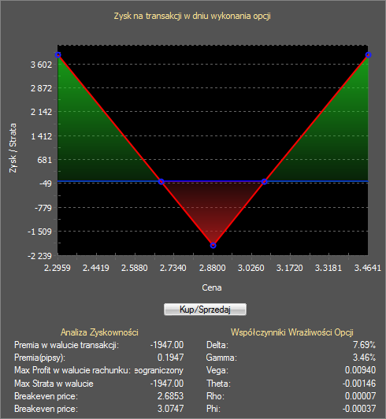386x419 pixels.
Task: Click the Kup/Sprzedaj button
Action: point(205,310)
